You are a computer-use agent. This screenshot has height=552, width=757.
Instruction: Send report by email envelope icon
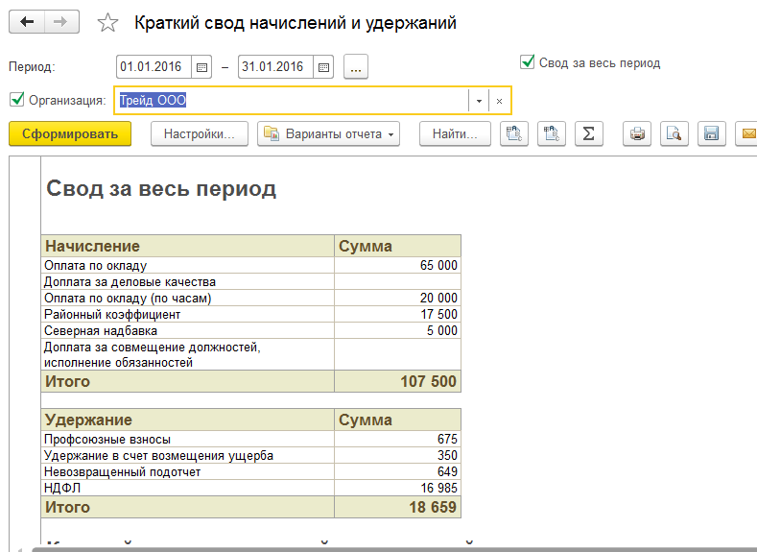click(x=746, y=134)
